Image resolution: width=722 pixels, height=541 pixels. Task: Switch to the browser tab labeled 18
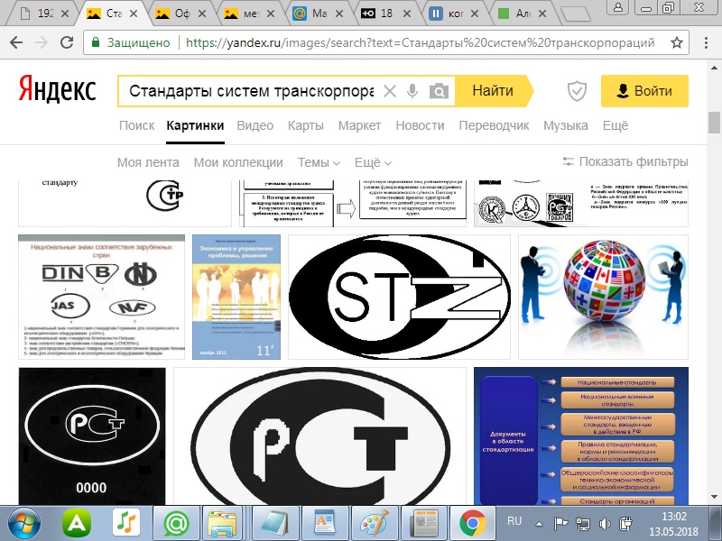[x=381, y=14]
